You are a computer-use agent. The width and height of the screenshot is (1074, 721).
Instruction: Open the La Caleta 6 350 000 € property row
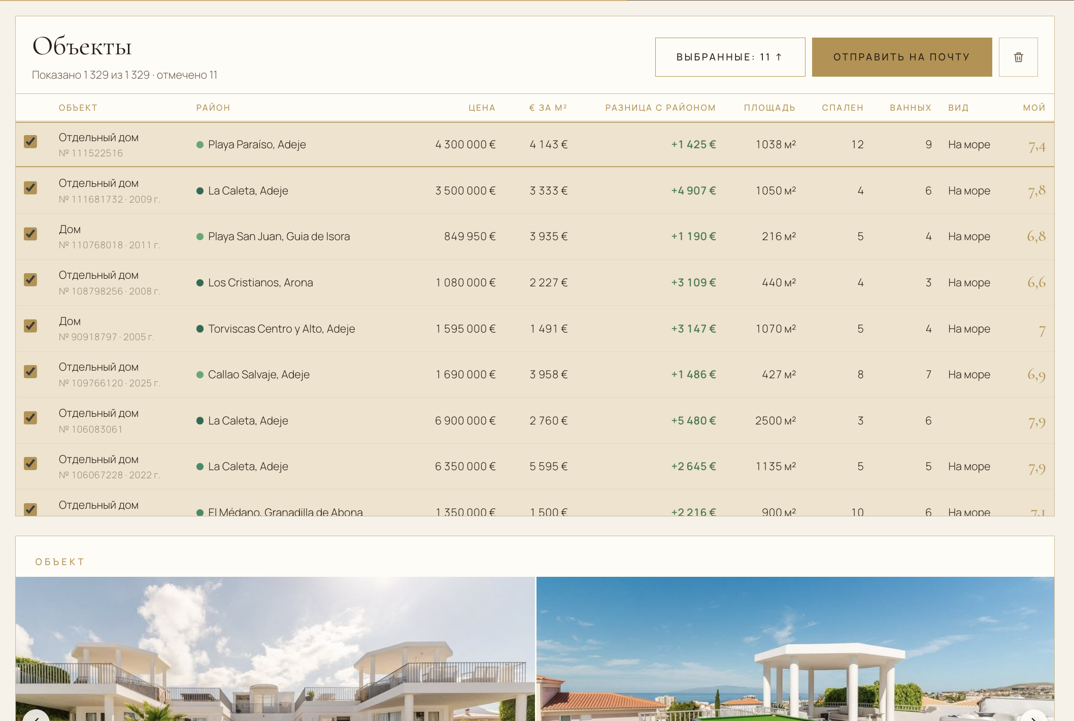[535, 467]
